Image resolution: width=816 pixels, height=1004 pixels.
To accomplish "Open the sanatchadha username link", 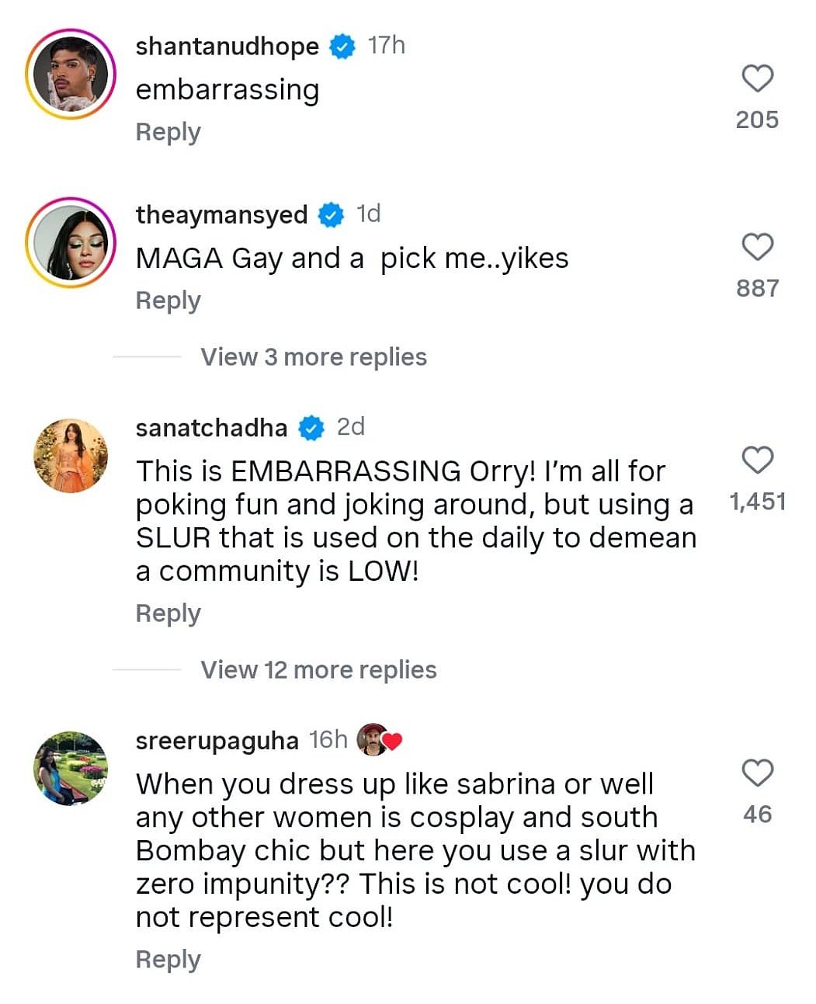I will (211, 428).
